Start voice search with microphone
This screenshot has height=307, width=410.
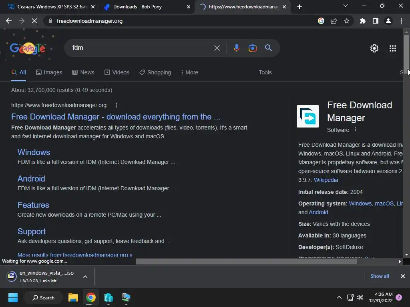pyautogui.click(x=236, y=48)
